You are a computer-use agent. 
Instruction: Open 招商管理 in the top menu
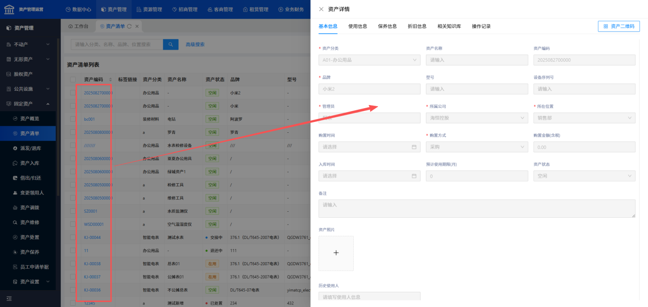(x=184, y=9)
